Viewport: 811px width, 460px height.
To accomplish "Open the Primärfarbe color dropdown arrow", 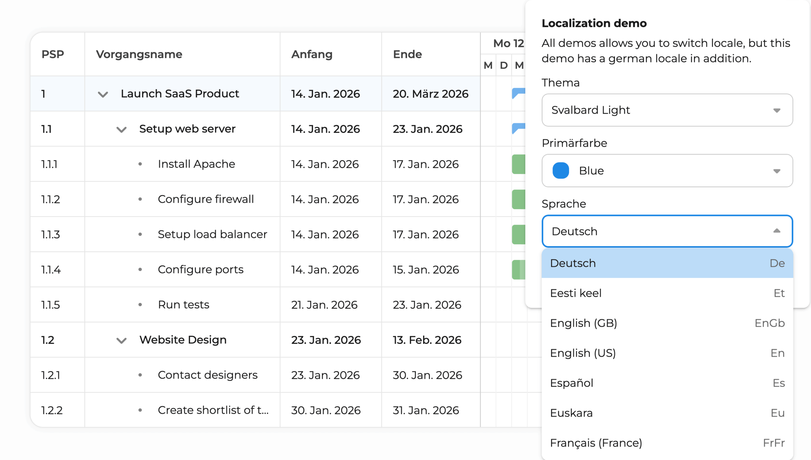I will click(x=776, y=171).
